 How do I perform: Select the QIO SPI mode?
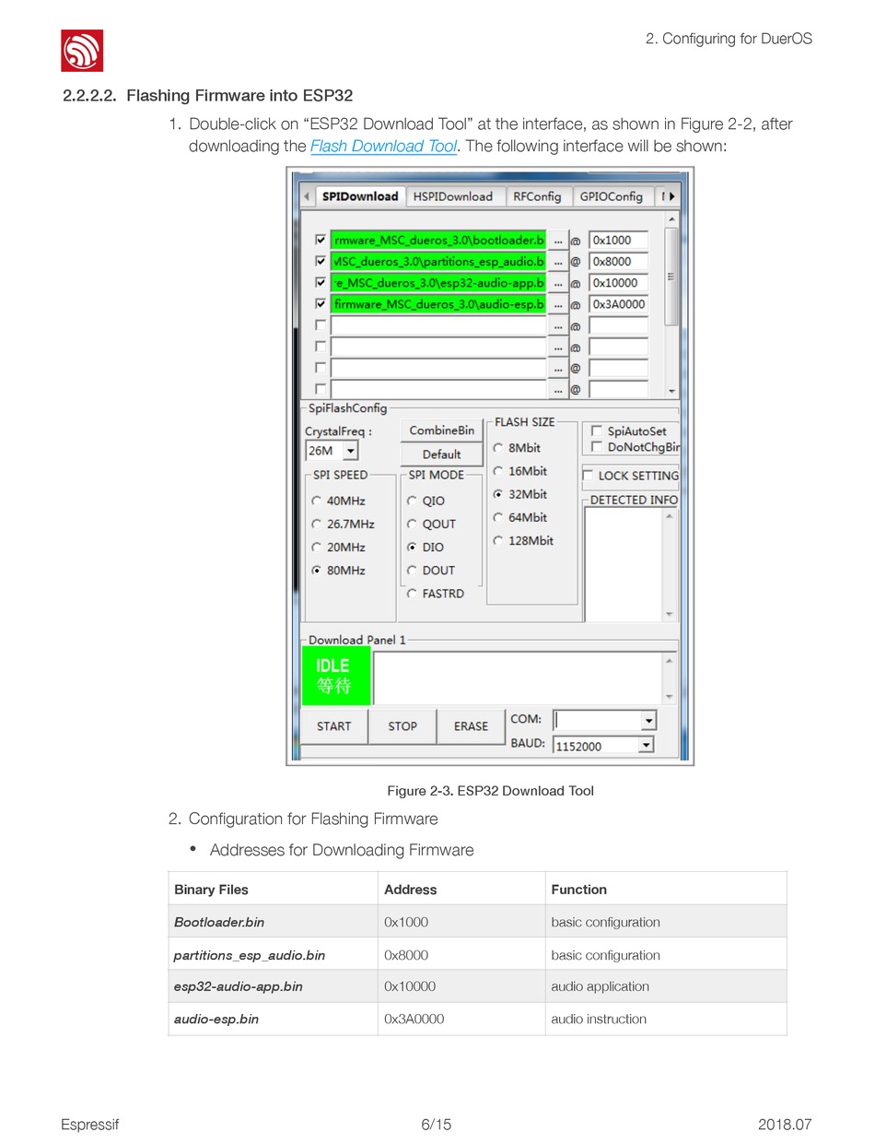pyautogui.click(x=413, y=501)
